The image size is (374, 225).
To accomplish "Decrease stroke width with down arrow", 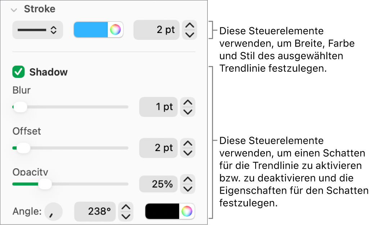I will point(190,34).
